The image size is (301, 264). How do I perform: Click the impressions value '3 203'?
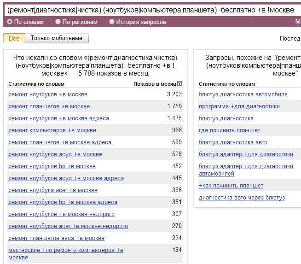174,94
